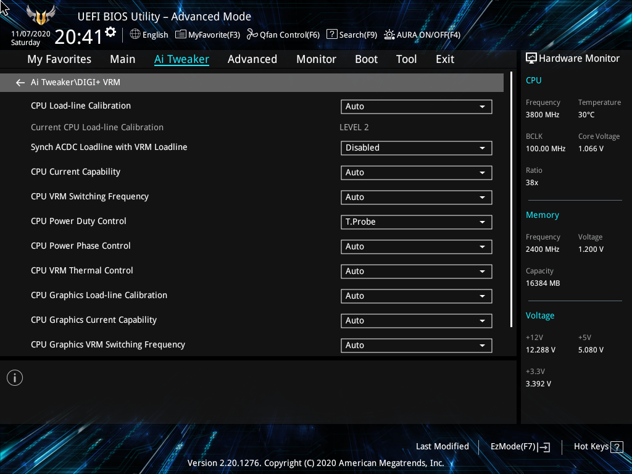Click the Last Modified button
Screen dimensions: 632x474
click(442, 447)
